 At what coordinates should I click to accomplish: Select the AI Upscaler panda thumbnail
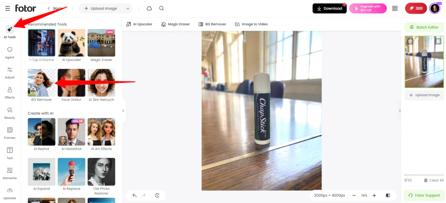tap(71, 43)
